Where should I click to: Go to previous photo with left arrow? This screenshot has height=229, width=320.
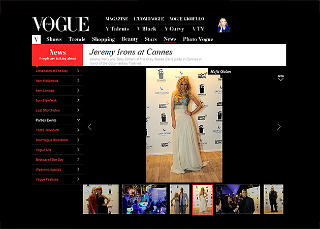point(90,127)
